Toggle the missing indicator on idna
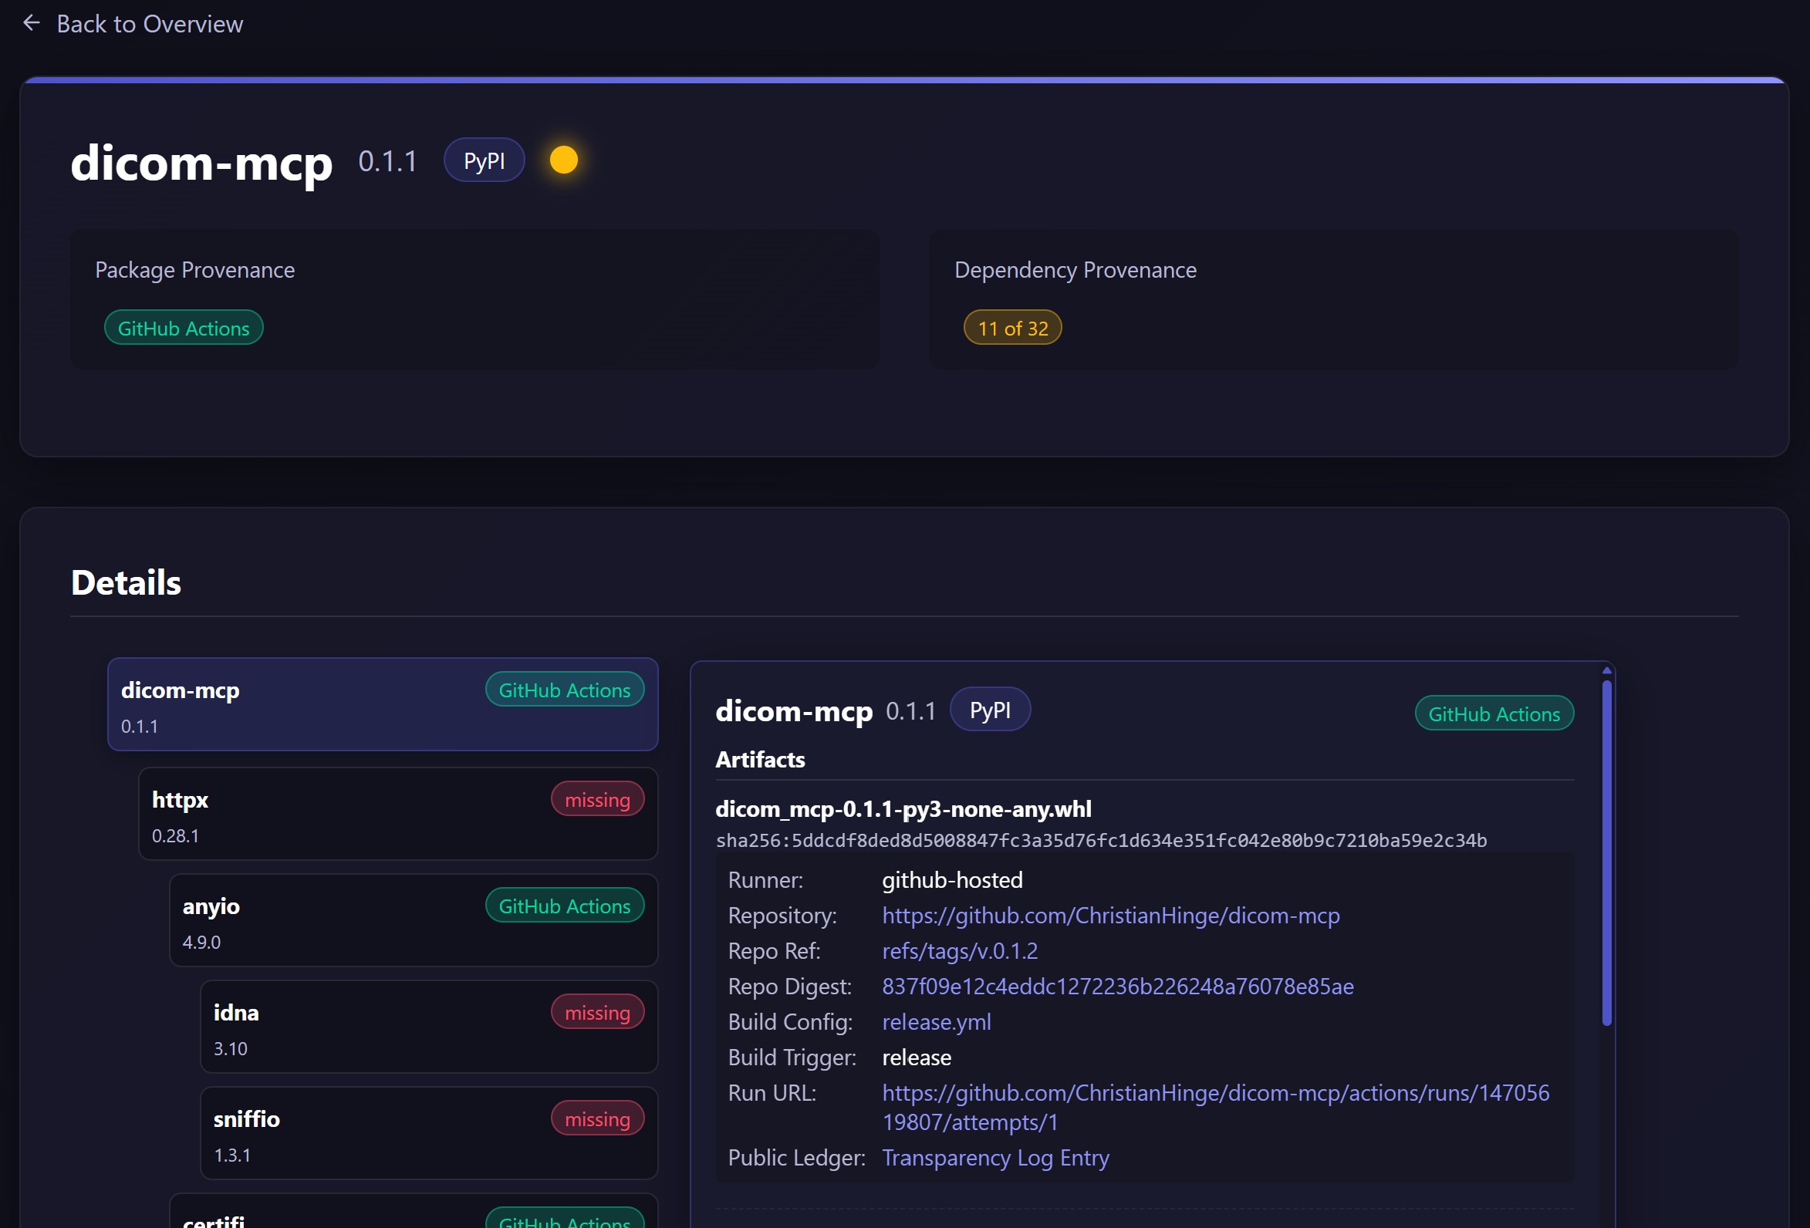Image resolution: width=1810 pixels, height=1228 pixels. tap(596, 1011)
